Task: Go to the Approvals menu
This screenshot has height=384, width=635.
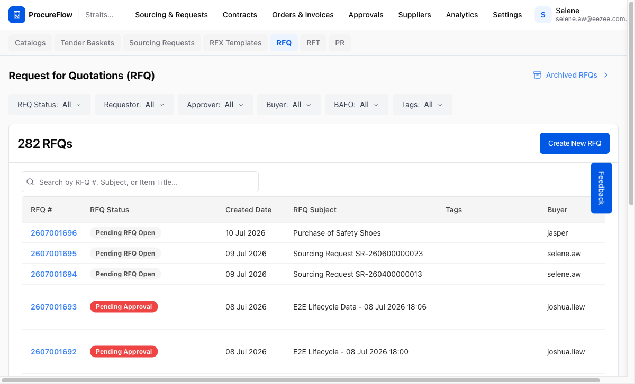Action: pyautogui.click(x=366, y=15)
